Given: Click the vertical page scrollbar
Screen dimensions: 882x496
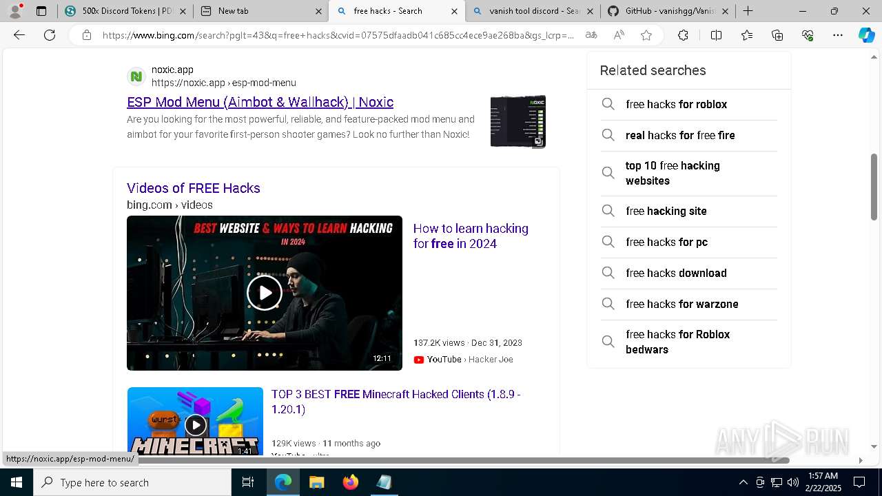Looking at the screenshot, I should [x=874, y=186].
